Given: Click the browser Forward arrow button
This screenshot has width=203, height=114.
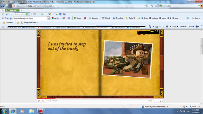Looking at the screenshot, I should [x=6, y=6].
